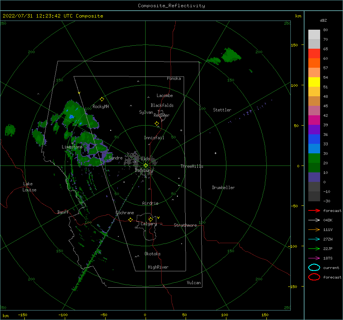
Task: Click the Sylvan label
Action: [x=146, y=112]
